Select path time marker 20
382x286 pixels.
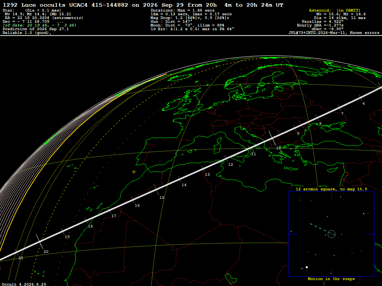46,252
